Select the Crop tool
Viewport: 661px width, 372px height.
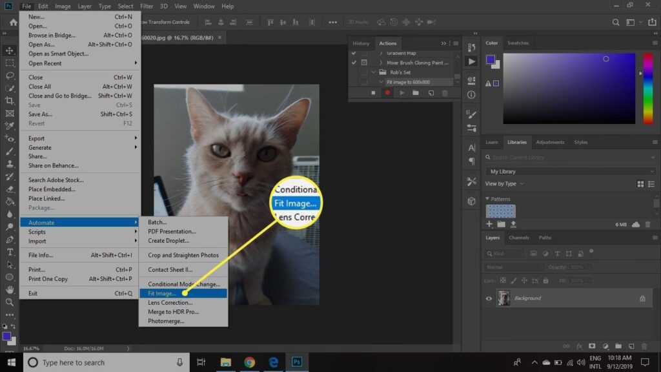(x=10, y=101)
